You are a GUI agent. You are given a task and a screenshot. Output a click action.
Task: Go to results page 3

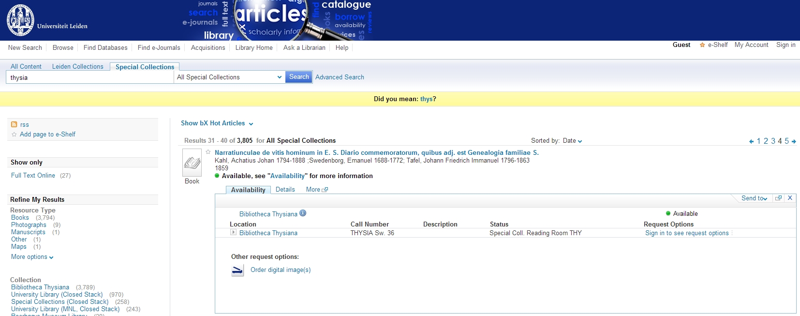point(773,141)
